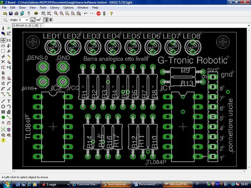
Task: Choose the Text tool marked T
Action: [9, 101]
